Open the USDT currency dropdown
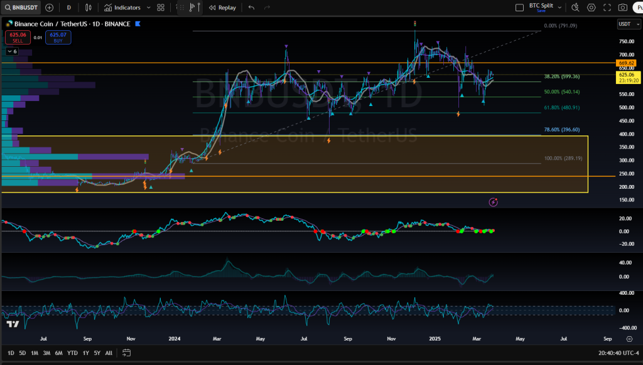Screen dimensions: 643x365 [x=629, y=24]
